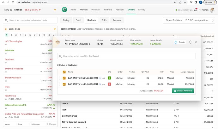Image resolution: width=218 pixels, height=129 pixels.
Task: Switch to the Home tab
Action: [x=73, y=9]
